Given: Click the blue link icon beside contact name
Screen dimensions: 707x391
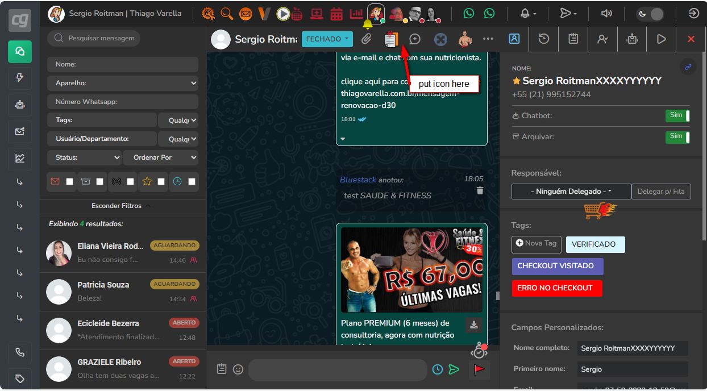Looking at the screenshot, I should (688, 67).
